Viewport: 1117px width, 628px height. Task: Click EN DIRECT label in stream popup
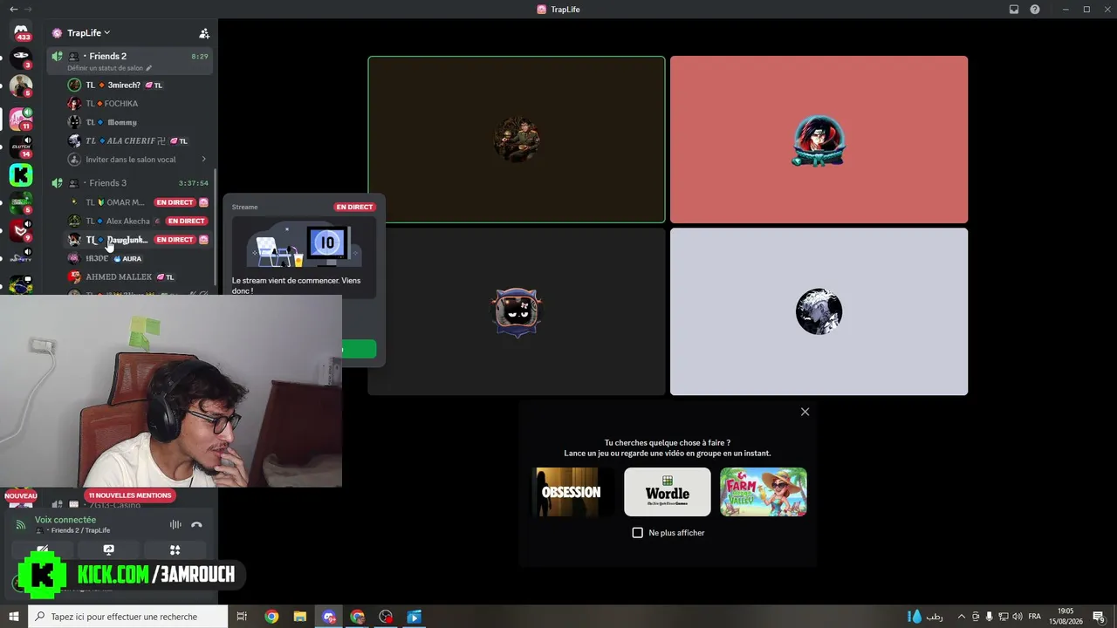pos(354,207)
